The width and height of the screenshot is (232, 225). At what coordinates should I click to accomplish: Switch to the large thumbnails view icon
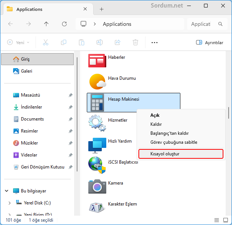point(226,220)
